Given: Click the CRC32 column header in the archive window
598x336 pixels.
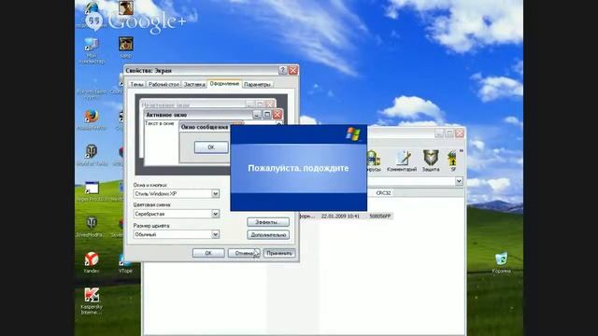Looking at the screenshot, I should 383,193.
